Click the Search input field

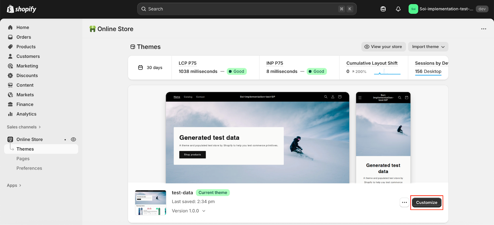[x=241, y=9]
